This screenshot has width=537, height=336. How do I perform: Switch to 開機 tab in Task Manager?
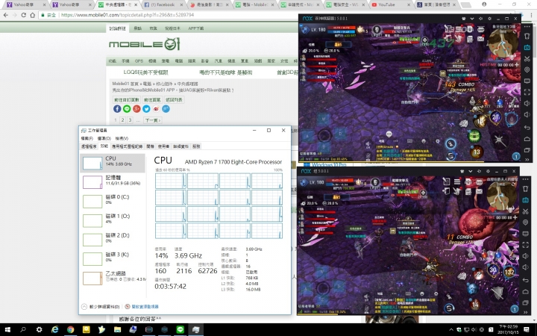[150, 146]
